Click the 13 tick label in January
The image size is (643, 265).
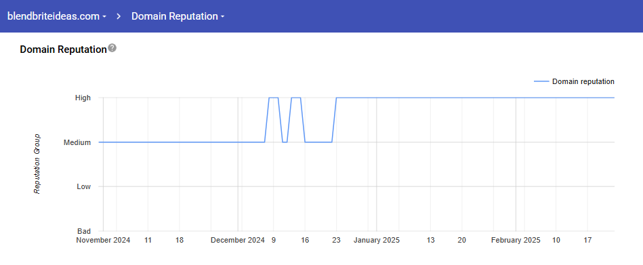pos(430,241)
